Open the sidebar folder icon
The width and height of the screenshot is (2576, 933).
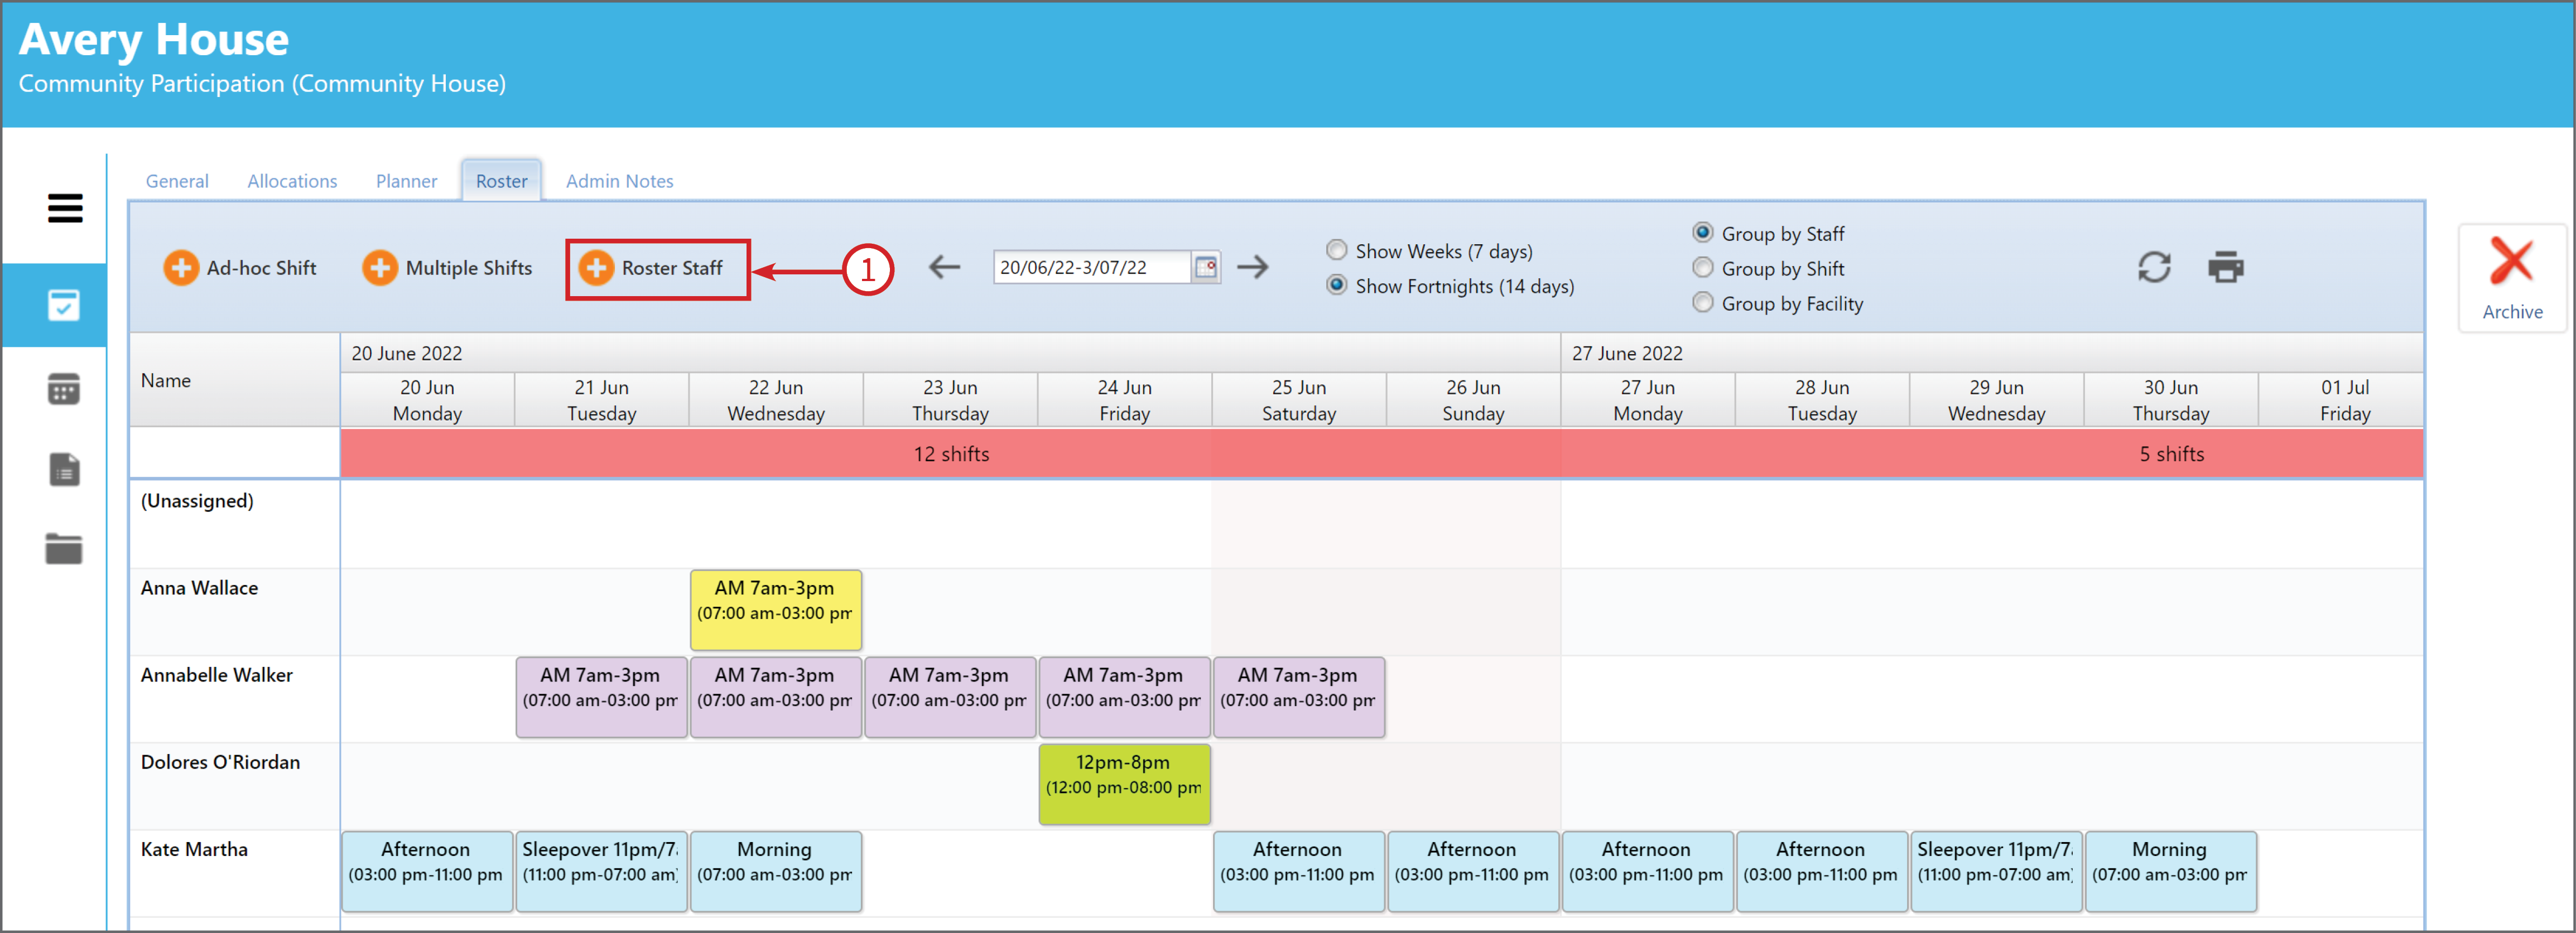coord(64,548)
